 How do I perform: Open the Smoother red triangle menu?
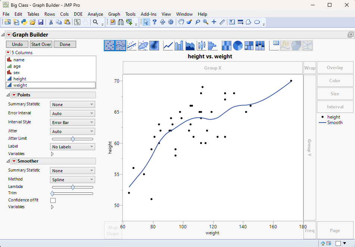pyautogui.click(x=14, y=161)
